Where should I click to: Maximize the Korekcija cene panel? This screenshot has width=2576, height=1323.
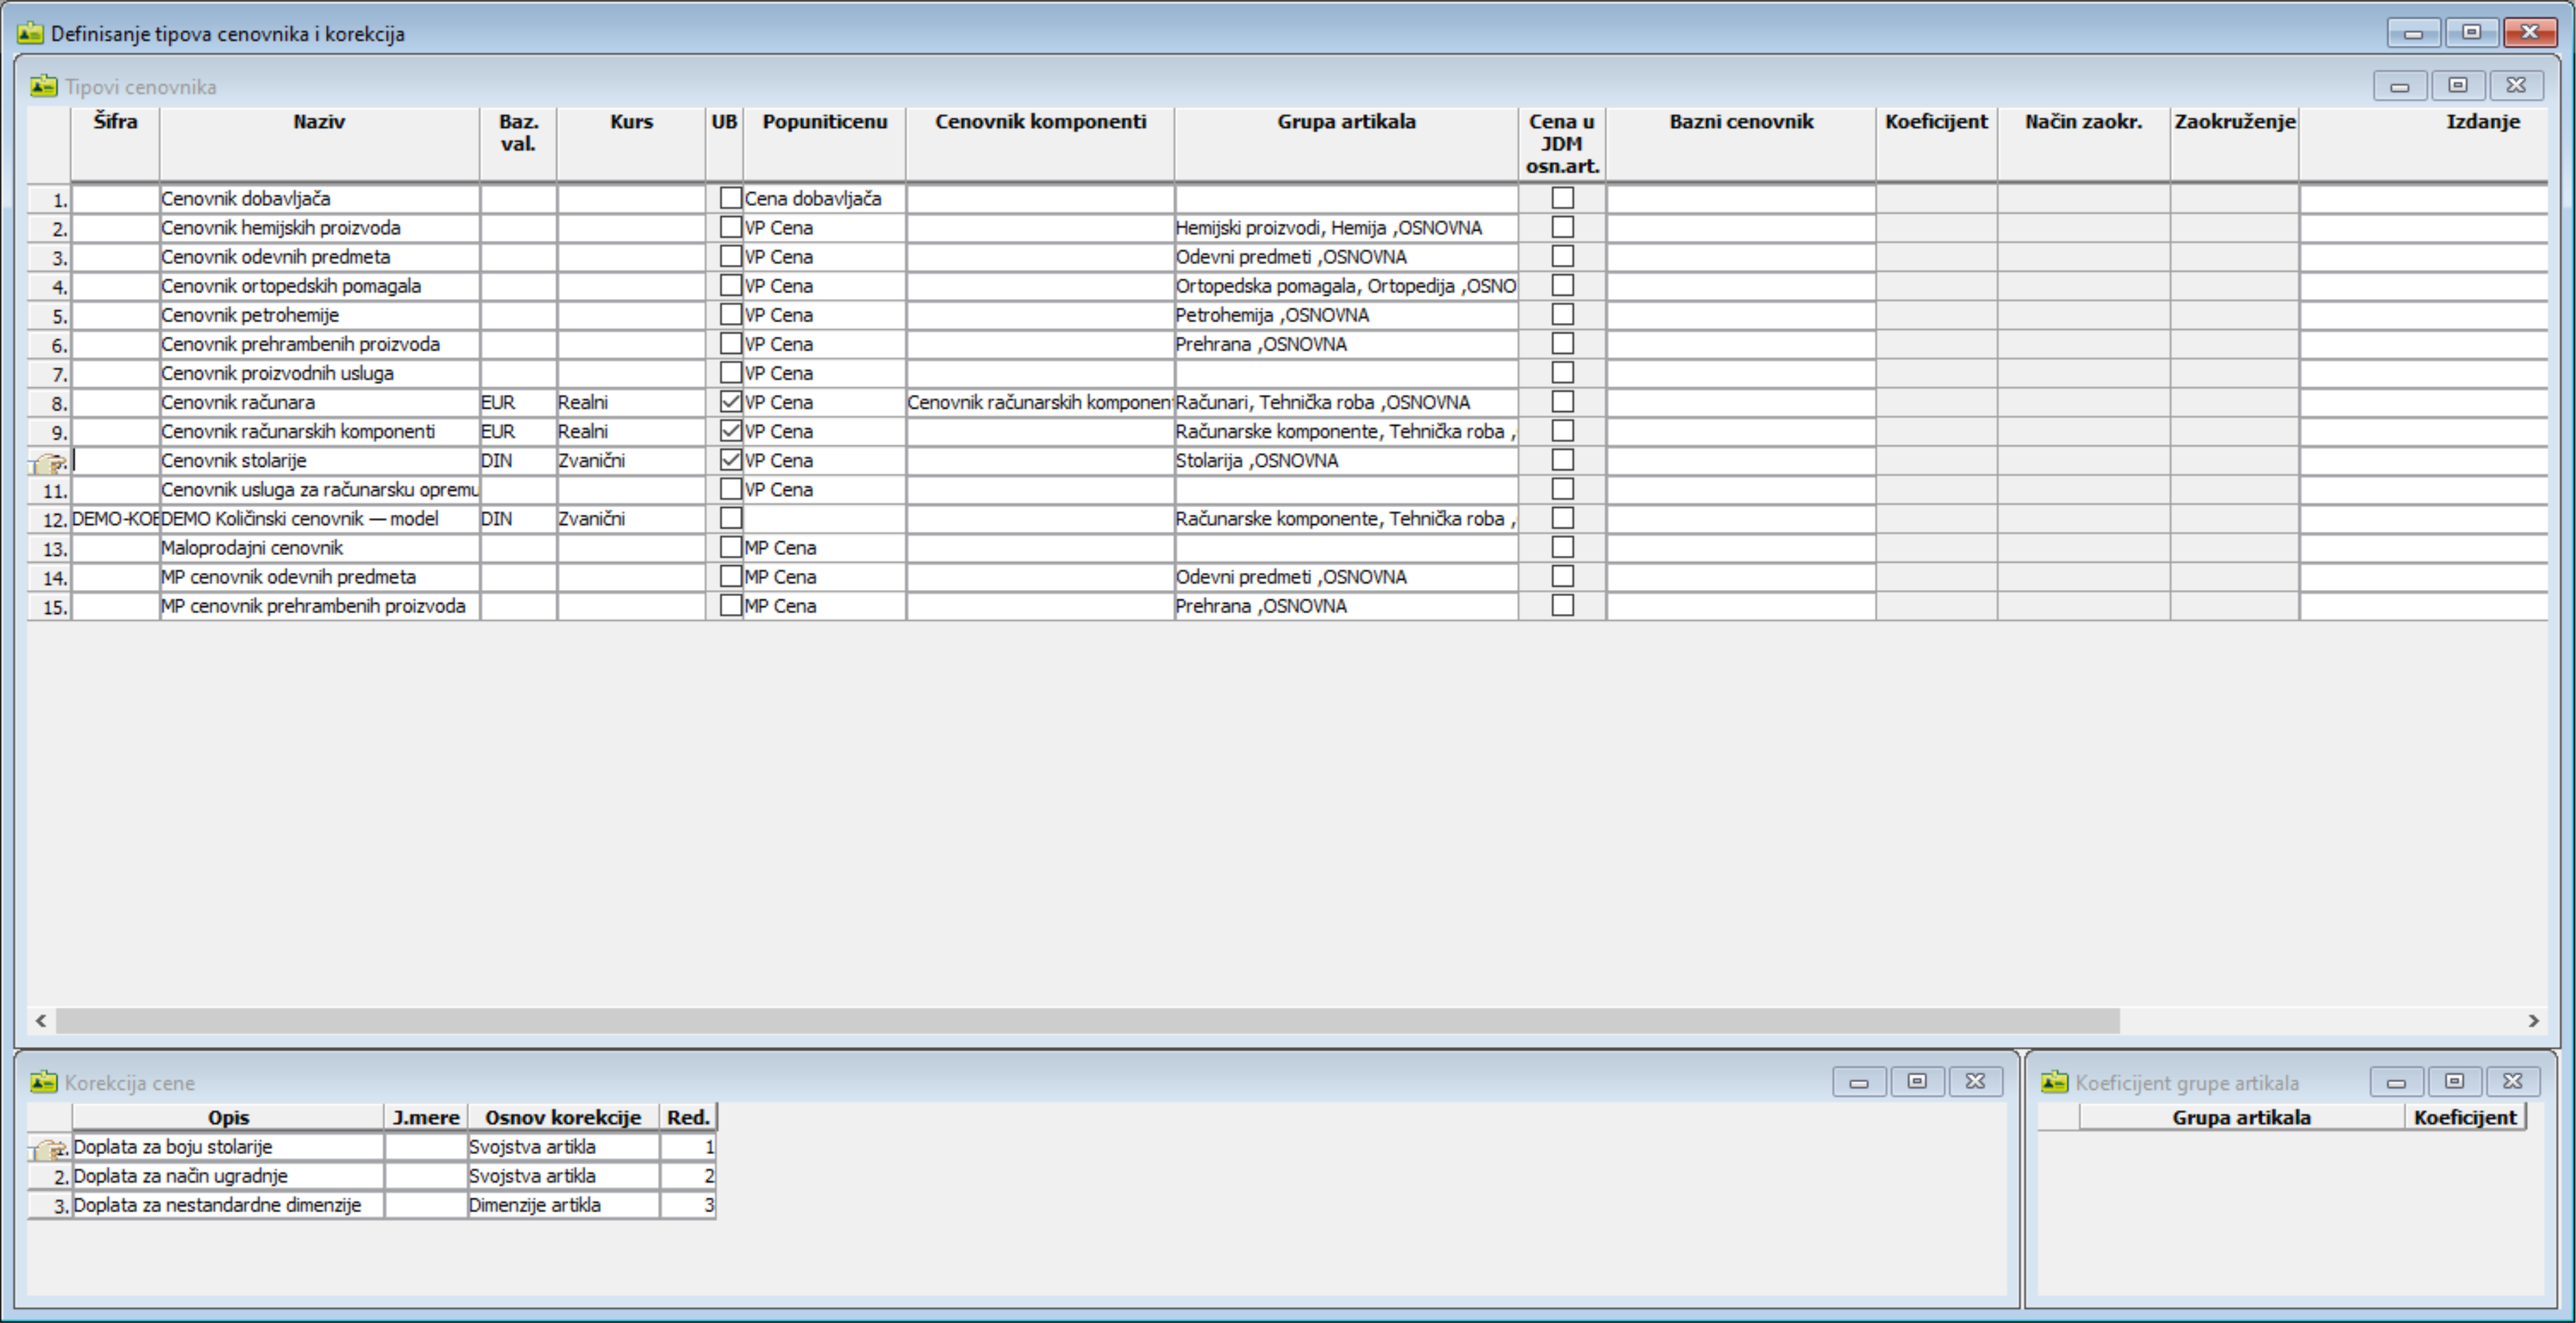1917,1082
